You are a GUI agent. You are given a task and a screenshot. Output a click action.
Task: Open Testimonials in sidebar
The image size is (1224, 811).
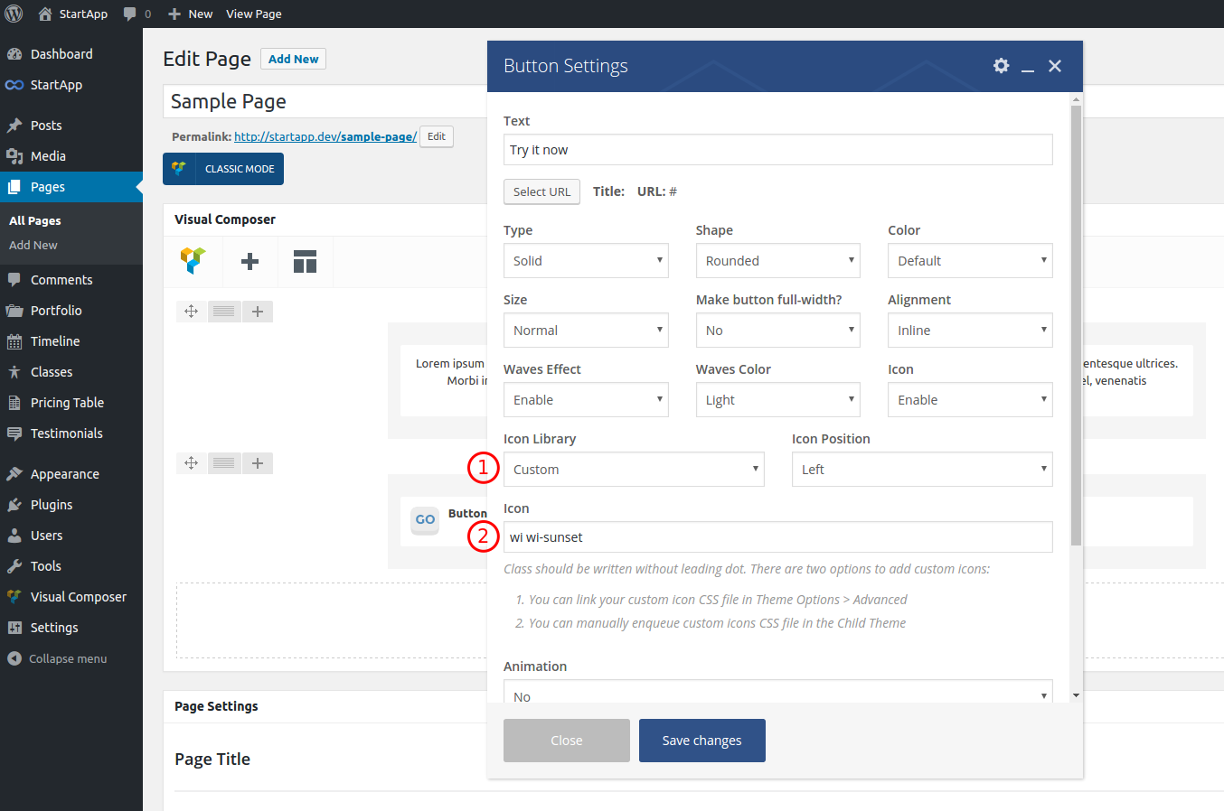[x=71, y=433]
